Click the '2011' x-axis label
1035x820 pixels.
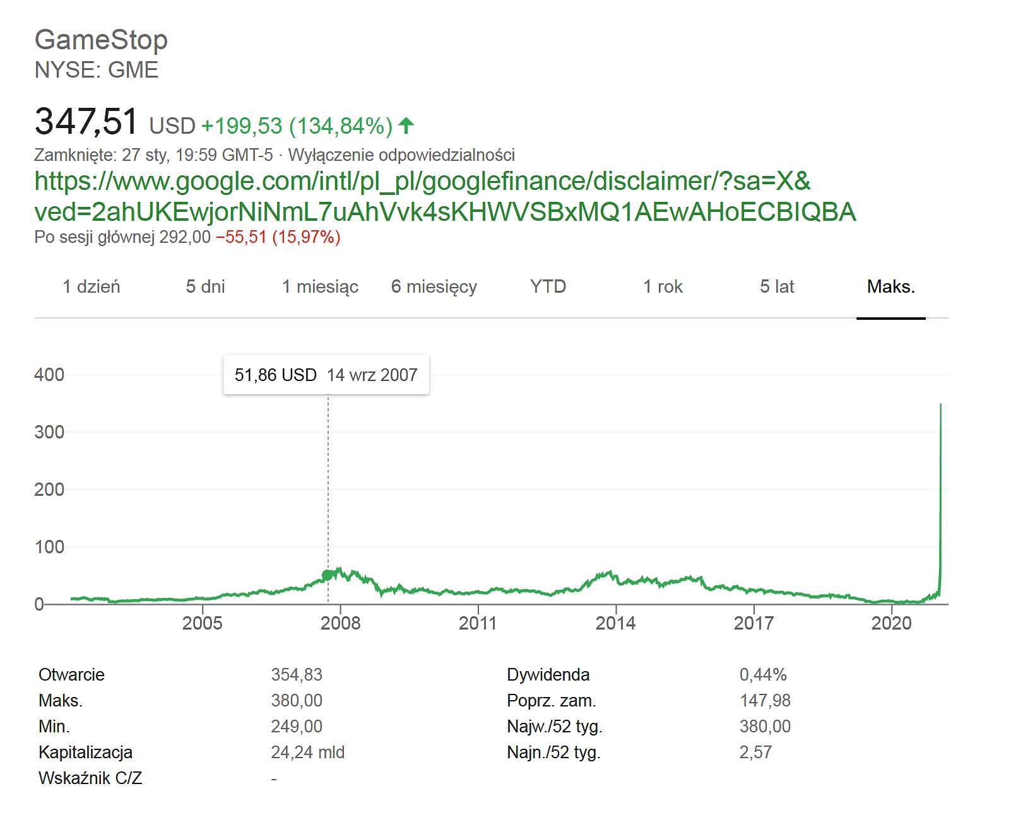(478, 623)
